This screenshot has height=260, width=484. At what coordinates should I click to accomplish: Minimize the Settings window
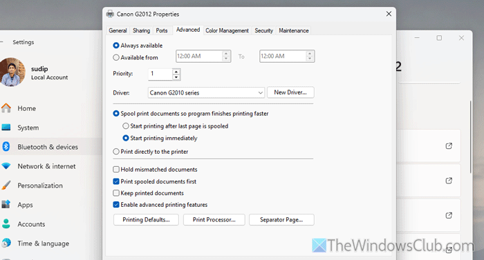[x=417, y=38]
